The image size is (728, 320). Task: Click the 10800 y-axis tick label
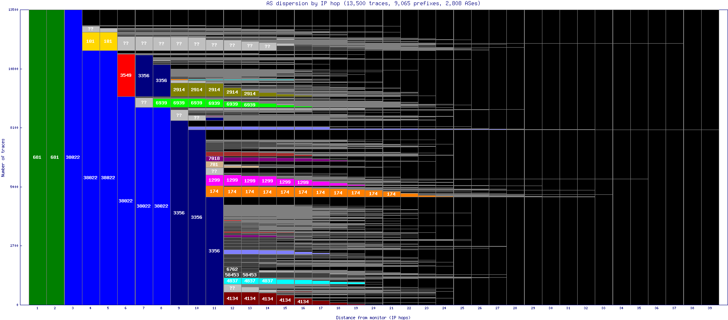click(x=13, y=69)
